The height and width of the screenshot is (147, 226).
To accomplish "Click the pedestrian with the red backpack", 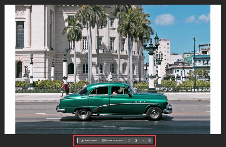I will pyautogui.click(x=64, y=89).
